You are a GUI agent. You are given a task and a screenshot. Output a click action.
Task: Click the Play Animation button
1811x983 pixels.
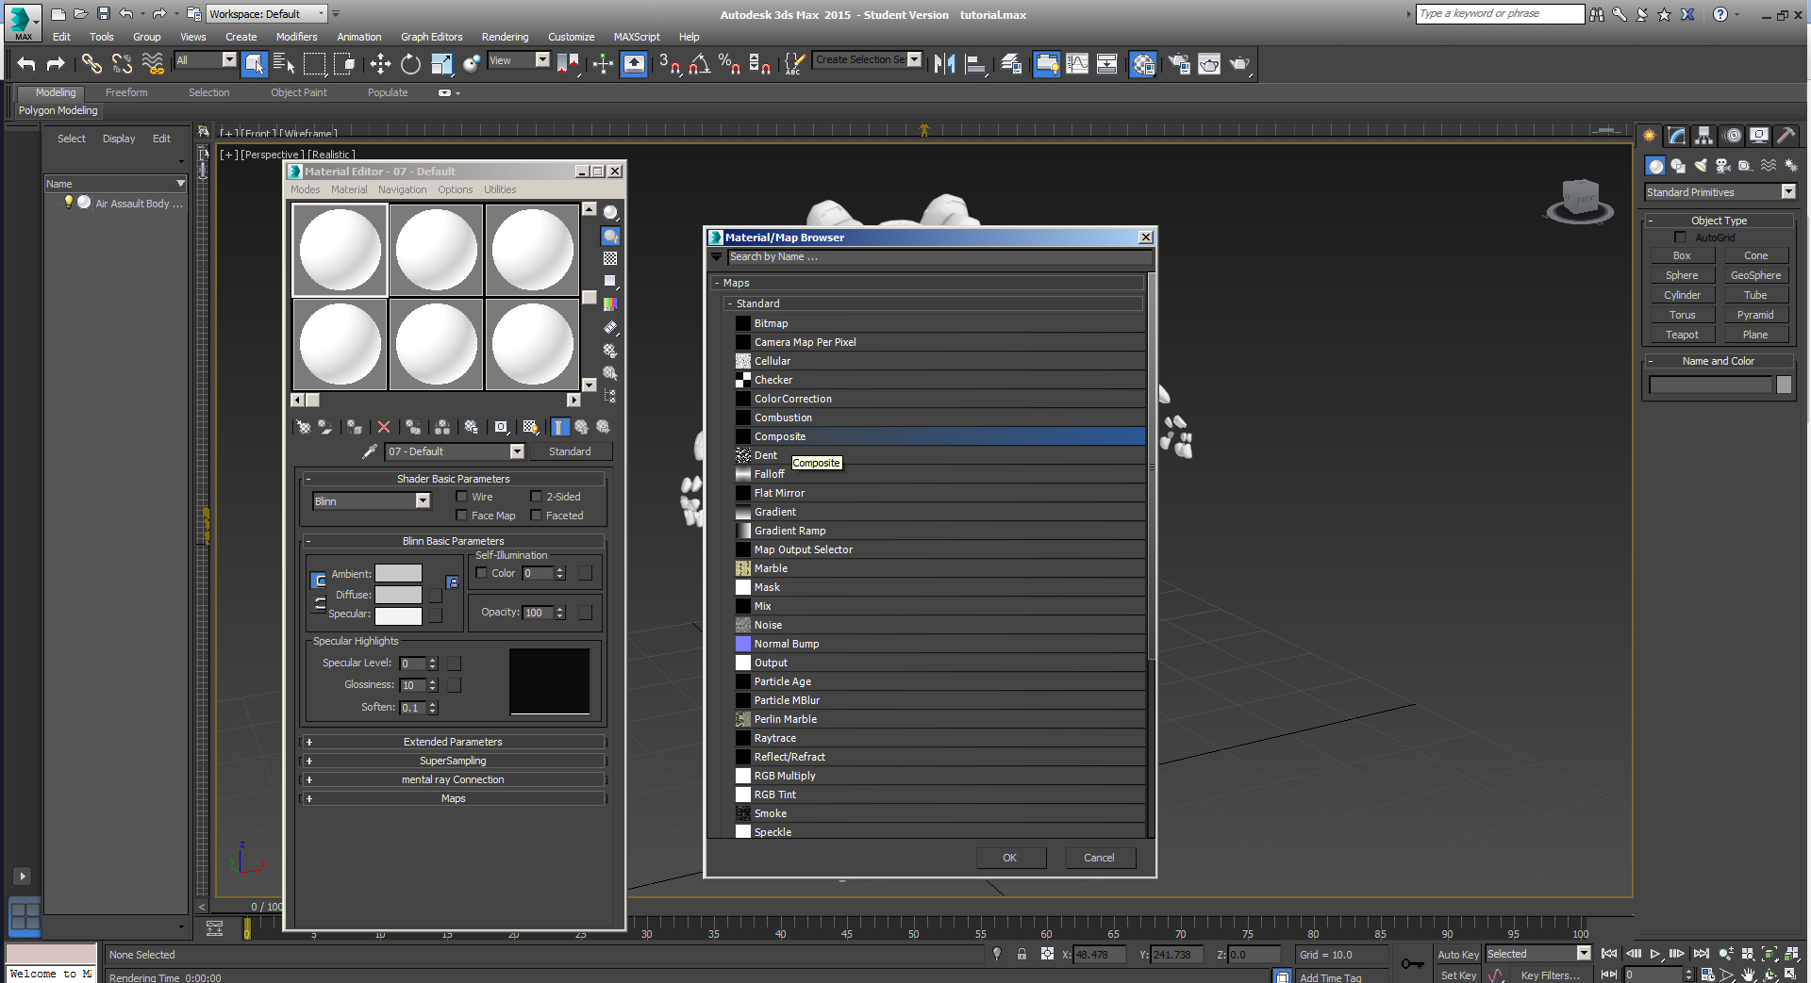coord(1655,954)
